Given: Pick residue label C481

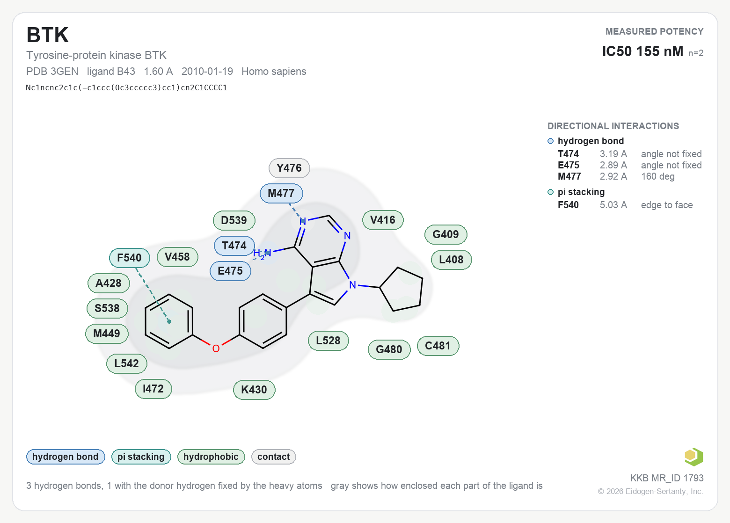Looking at the screenshot, I should click(x=438, y=346).
